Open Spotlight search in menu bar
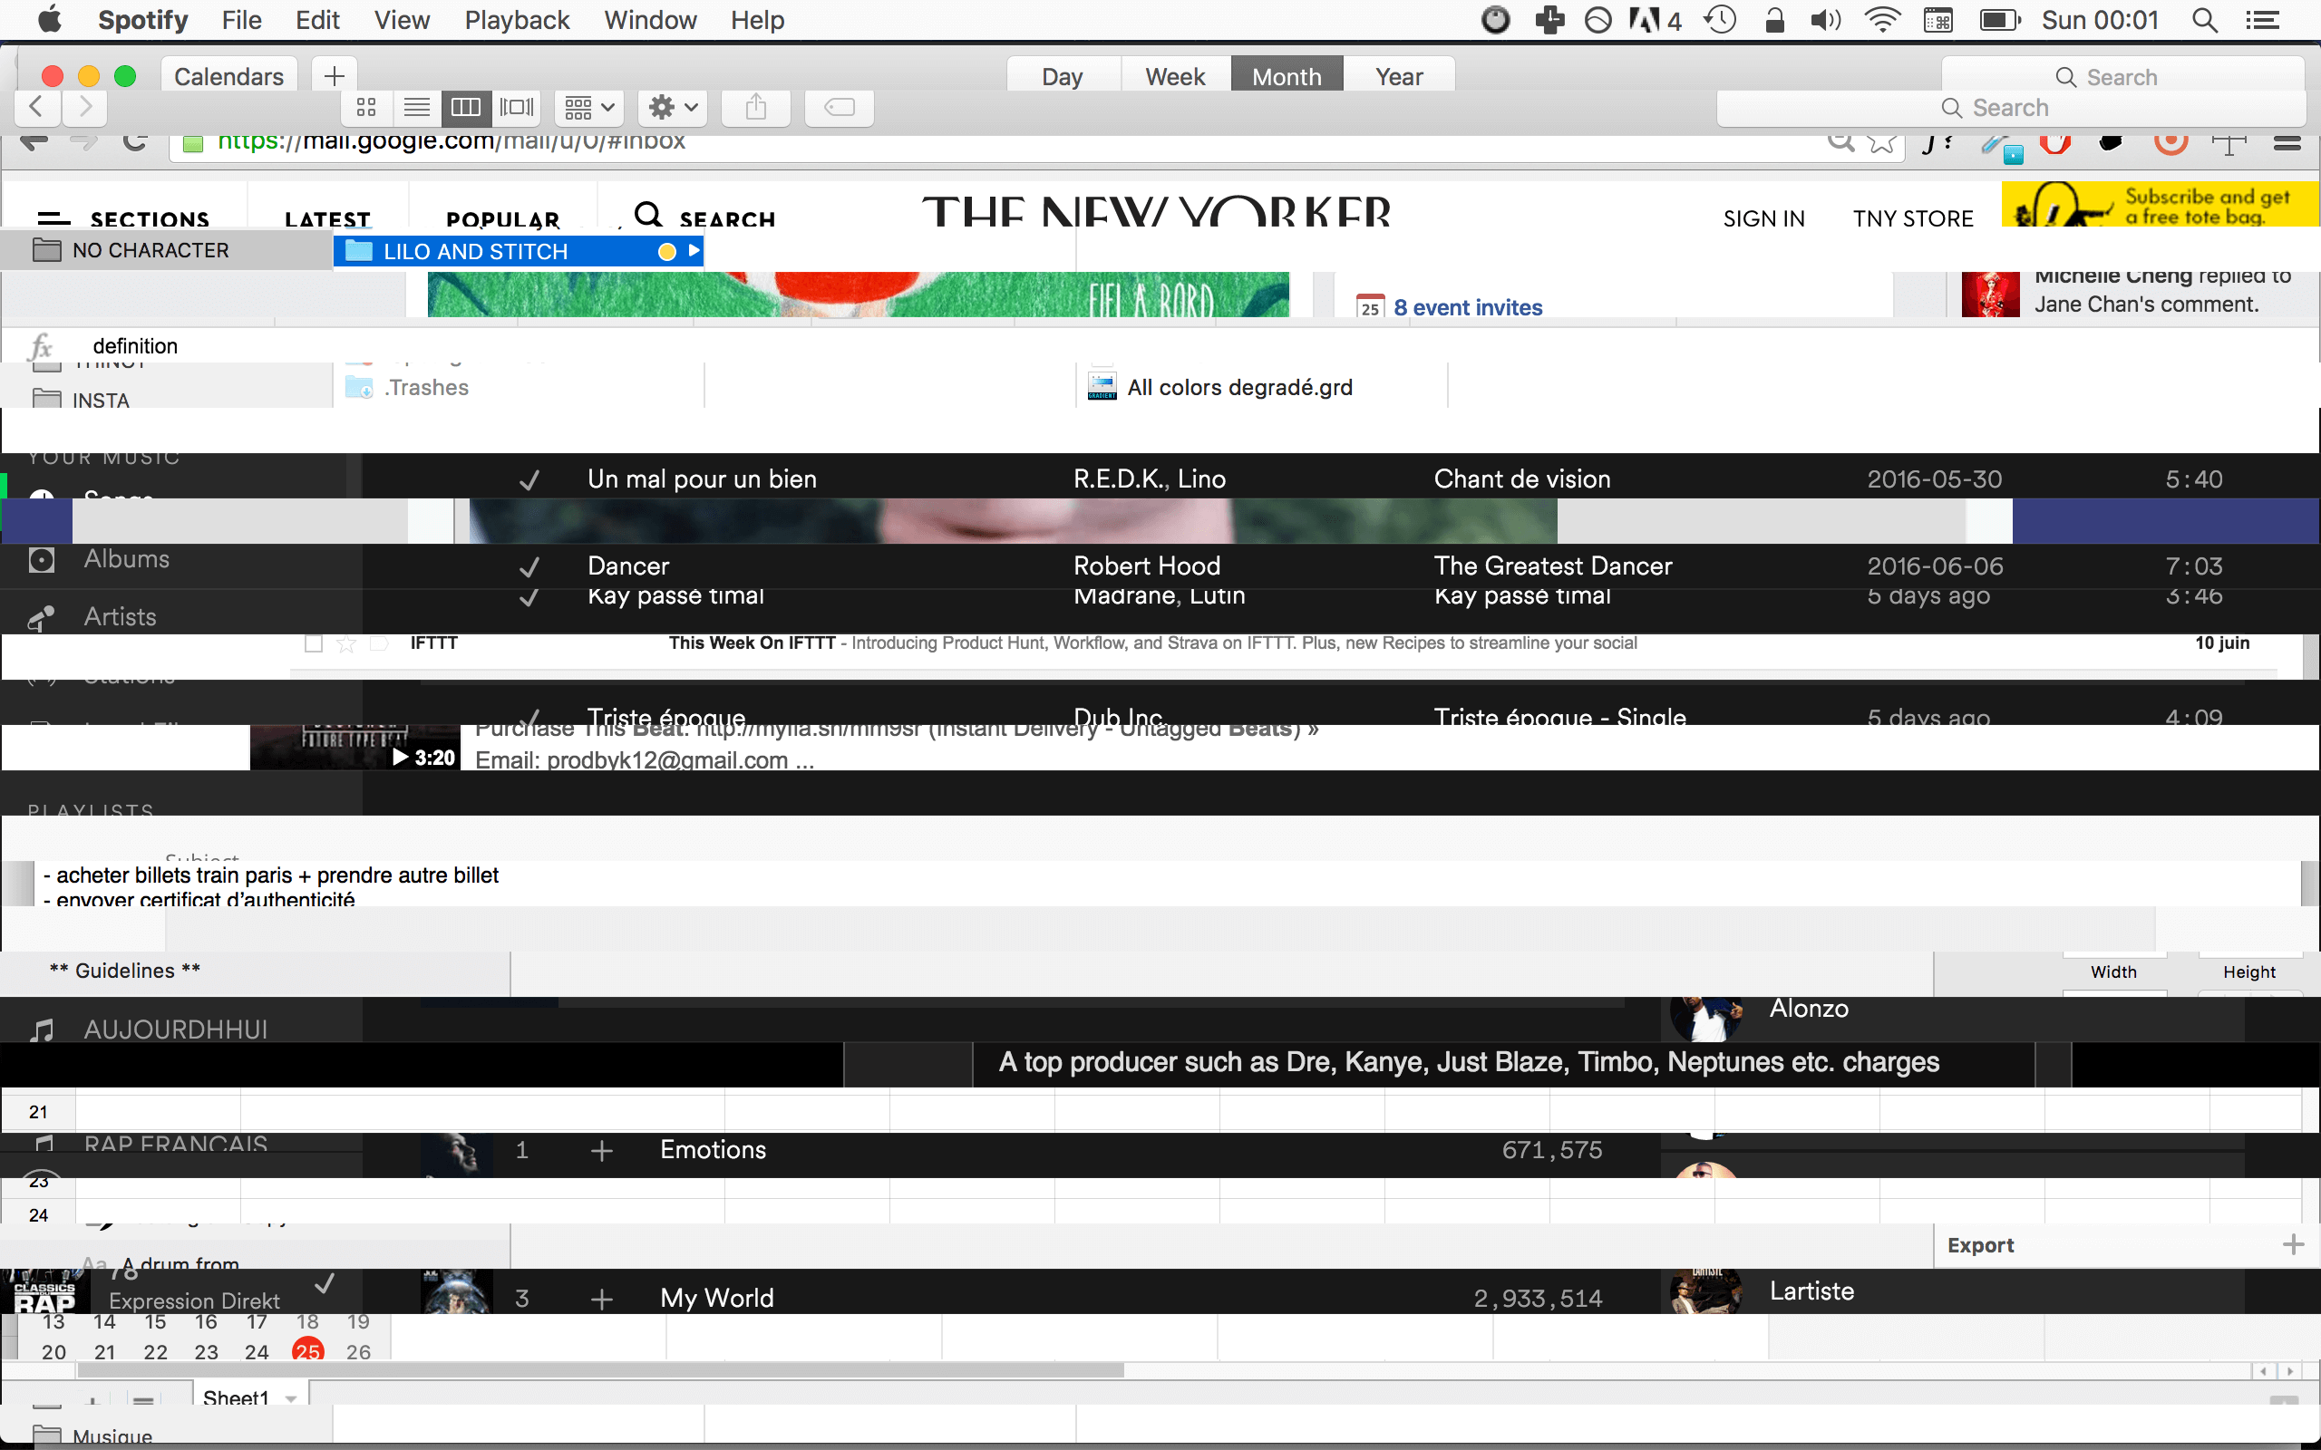The image size is (2321, 1450). 2205,20
